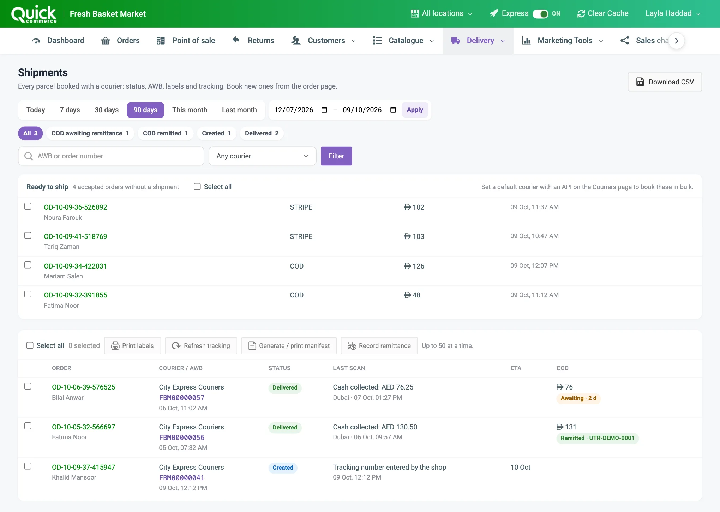Check Select all in Ready to ship
This screenshot has height=512, width=720.
[x=197, y=187]
